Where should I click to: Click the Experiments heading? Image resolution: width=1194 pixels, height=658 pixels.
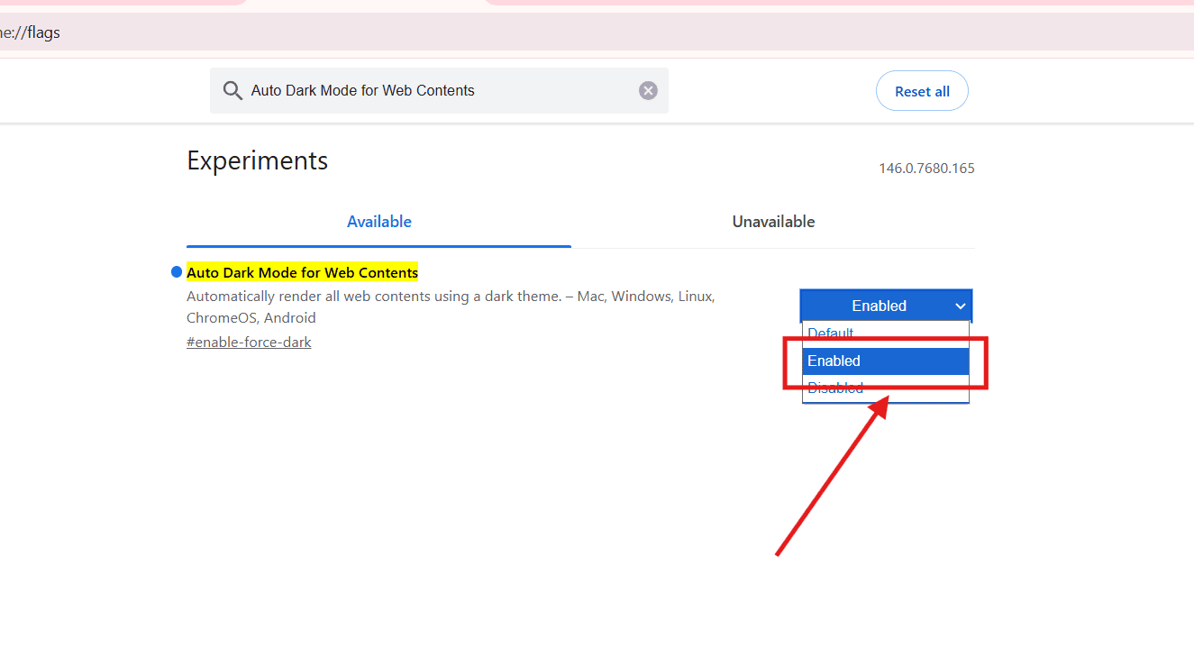[257, 160]
